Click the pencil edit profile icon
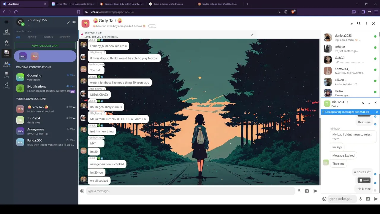This screenshot has width=380, height=214. 68,22
